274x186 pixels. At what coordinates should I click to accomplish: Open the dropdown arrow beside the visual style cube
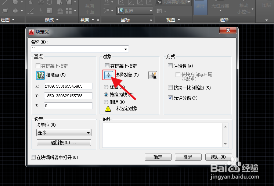pos(165,11)
